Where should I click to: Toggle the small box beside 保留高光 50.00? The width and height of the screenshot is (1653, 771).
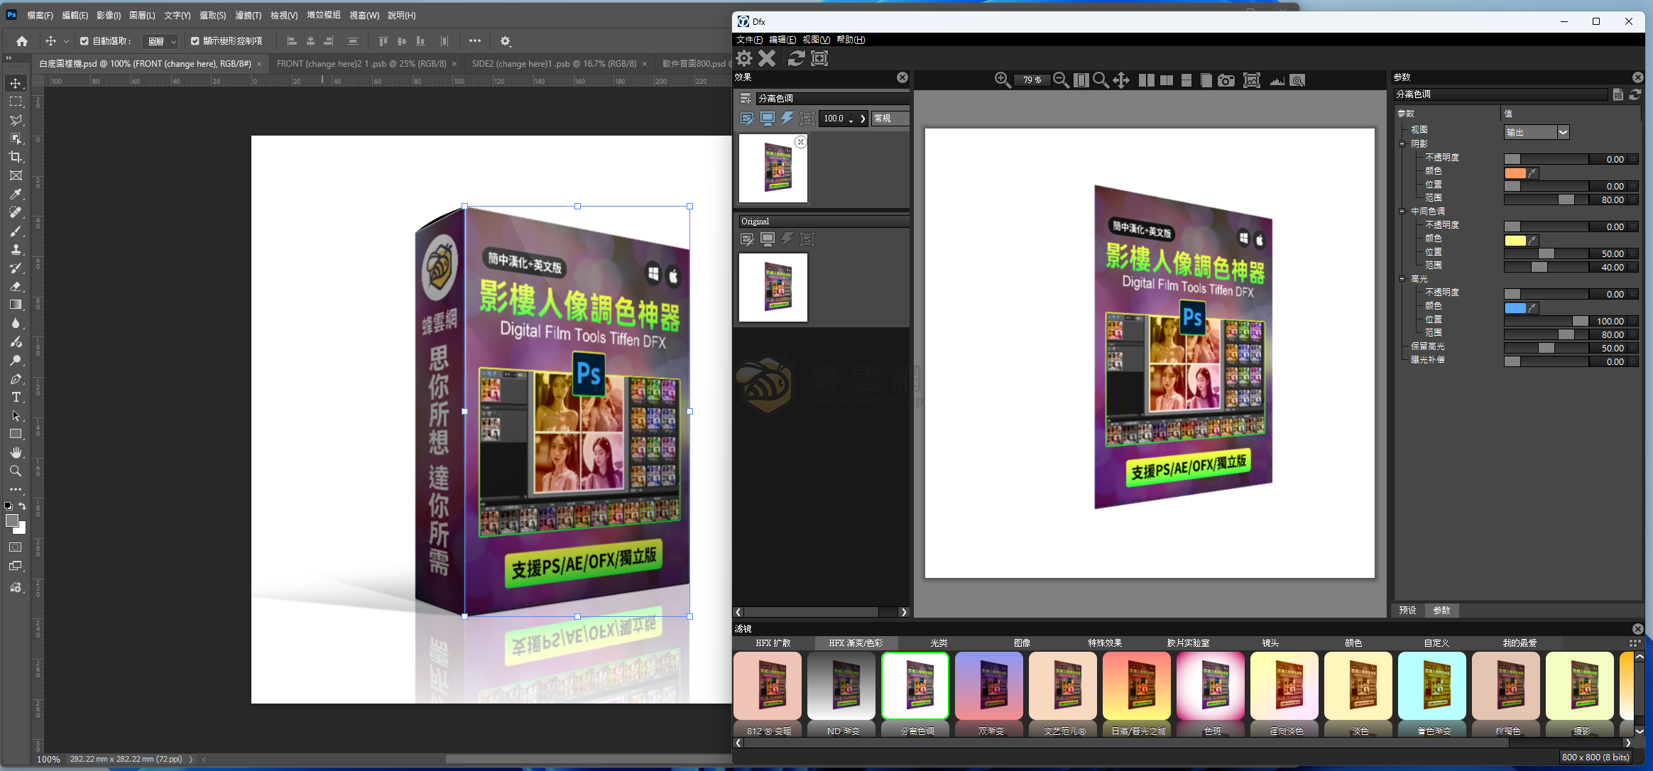[1633, 348]
